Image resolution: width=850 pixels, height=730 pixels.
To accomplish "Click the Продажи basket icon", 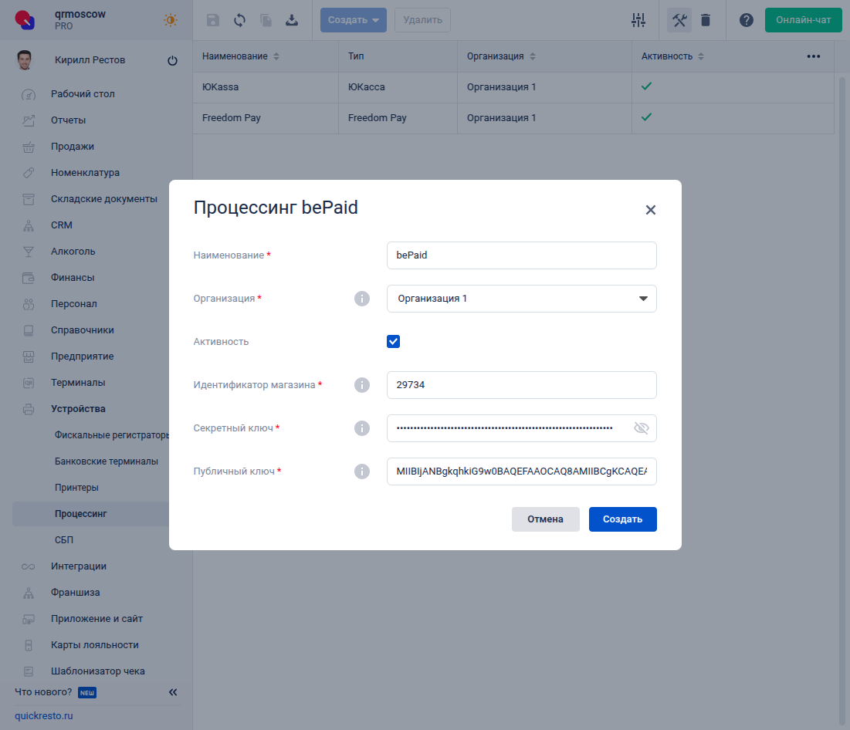I will pyautogui.click(x=29, y=147).
